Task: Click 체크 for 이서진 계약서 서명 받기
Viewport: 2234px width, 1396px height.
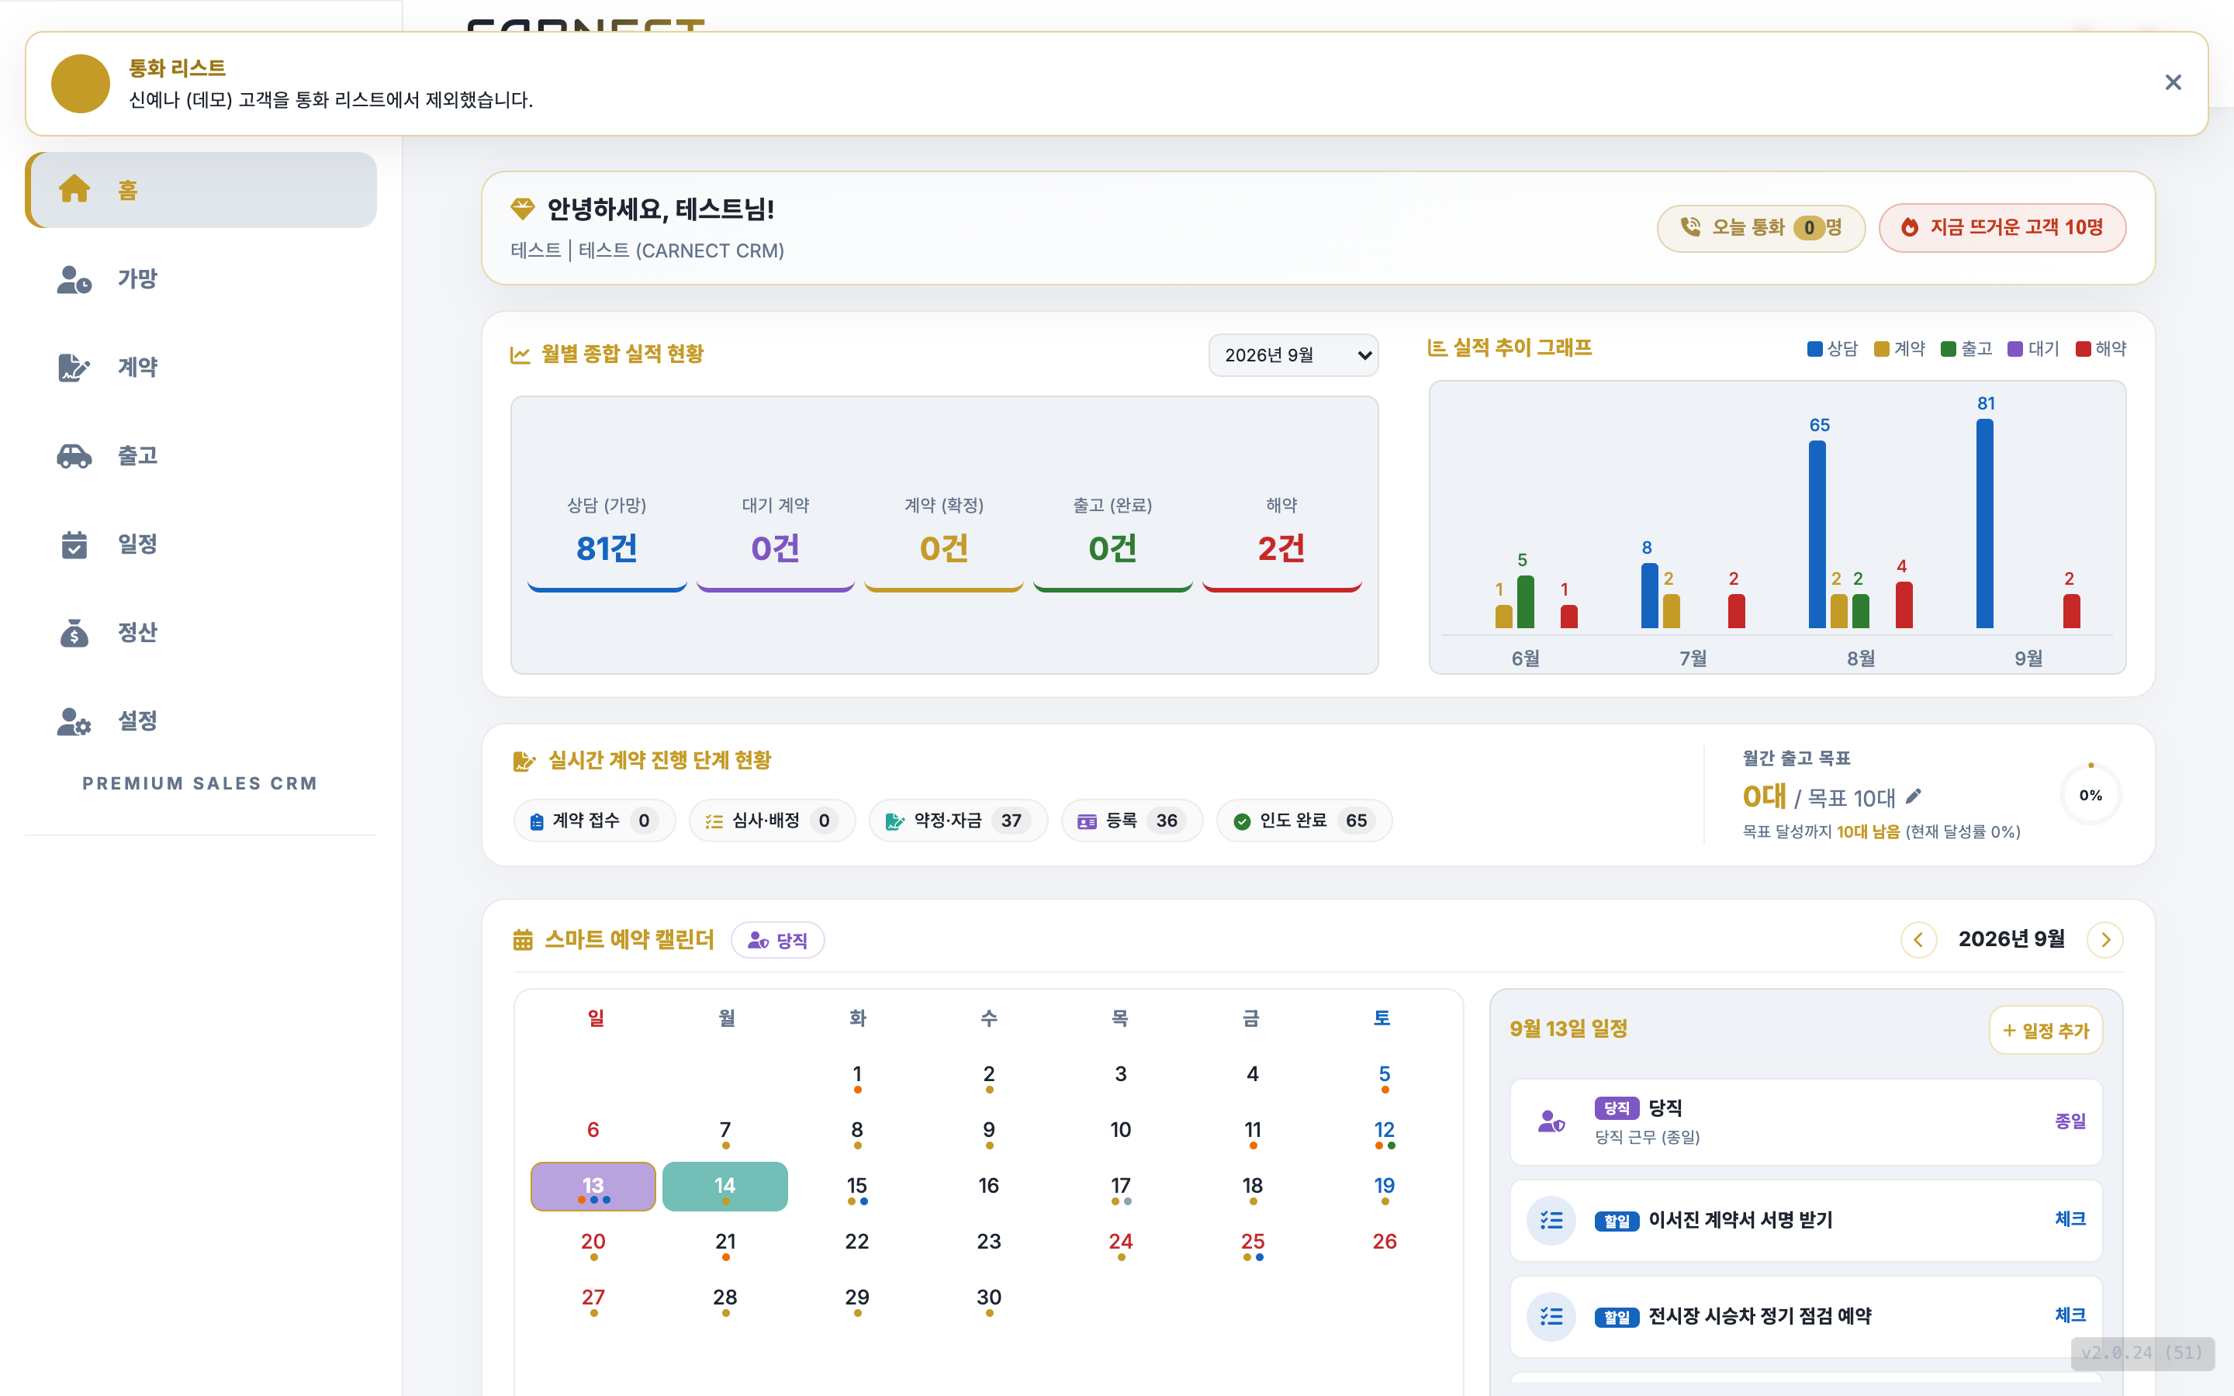Action: [2070, 1218]
